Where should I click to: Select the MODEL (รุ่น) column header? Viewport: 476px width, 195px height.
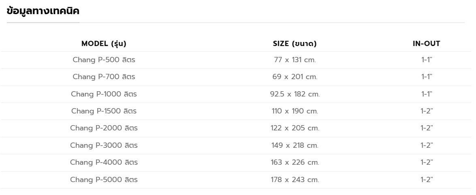click(x=104, y=44)
